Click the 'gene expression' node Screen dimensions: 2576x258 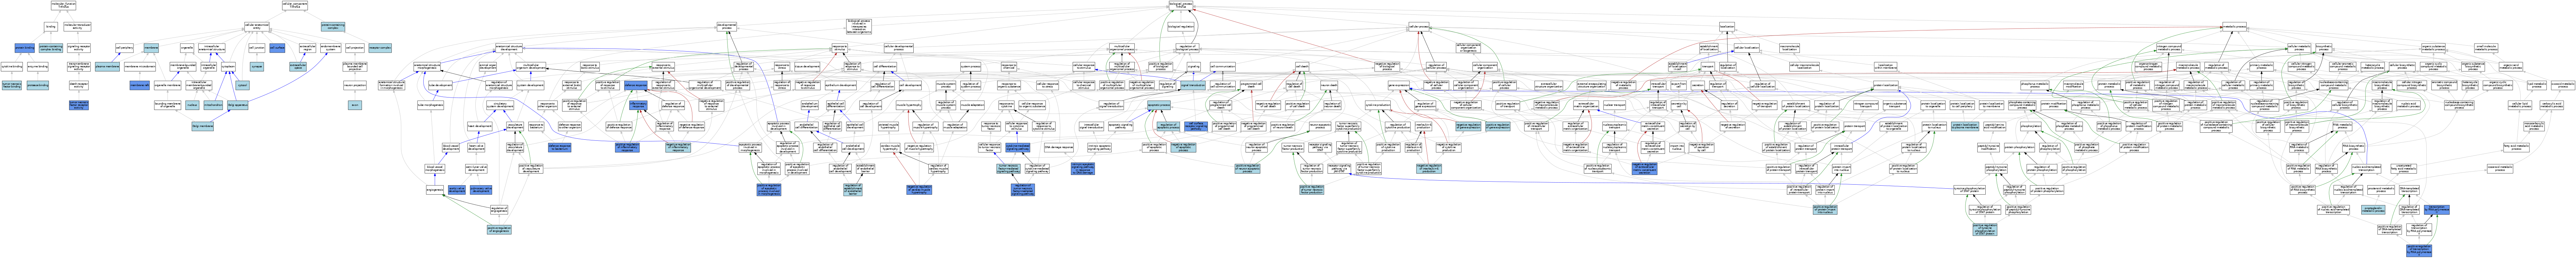click(x=1399, y=85)
